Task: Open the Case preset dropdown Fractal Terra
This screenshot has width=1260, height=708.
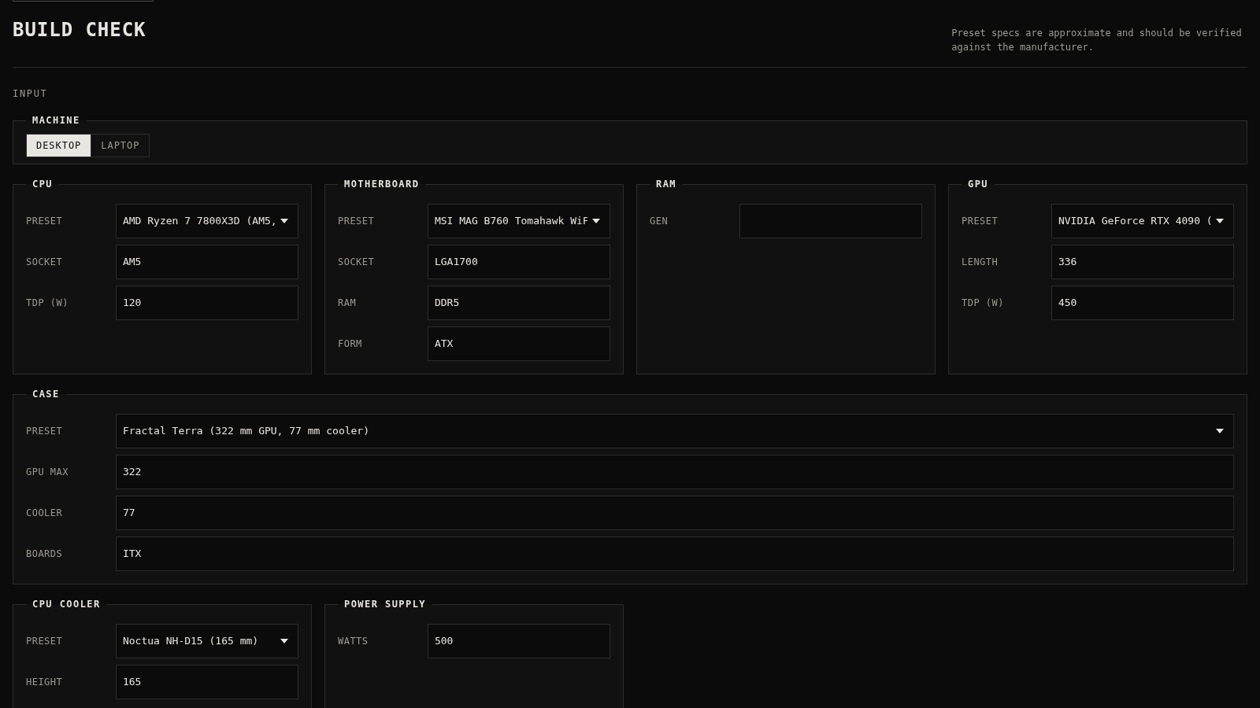Action: pos(675,431)
